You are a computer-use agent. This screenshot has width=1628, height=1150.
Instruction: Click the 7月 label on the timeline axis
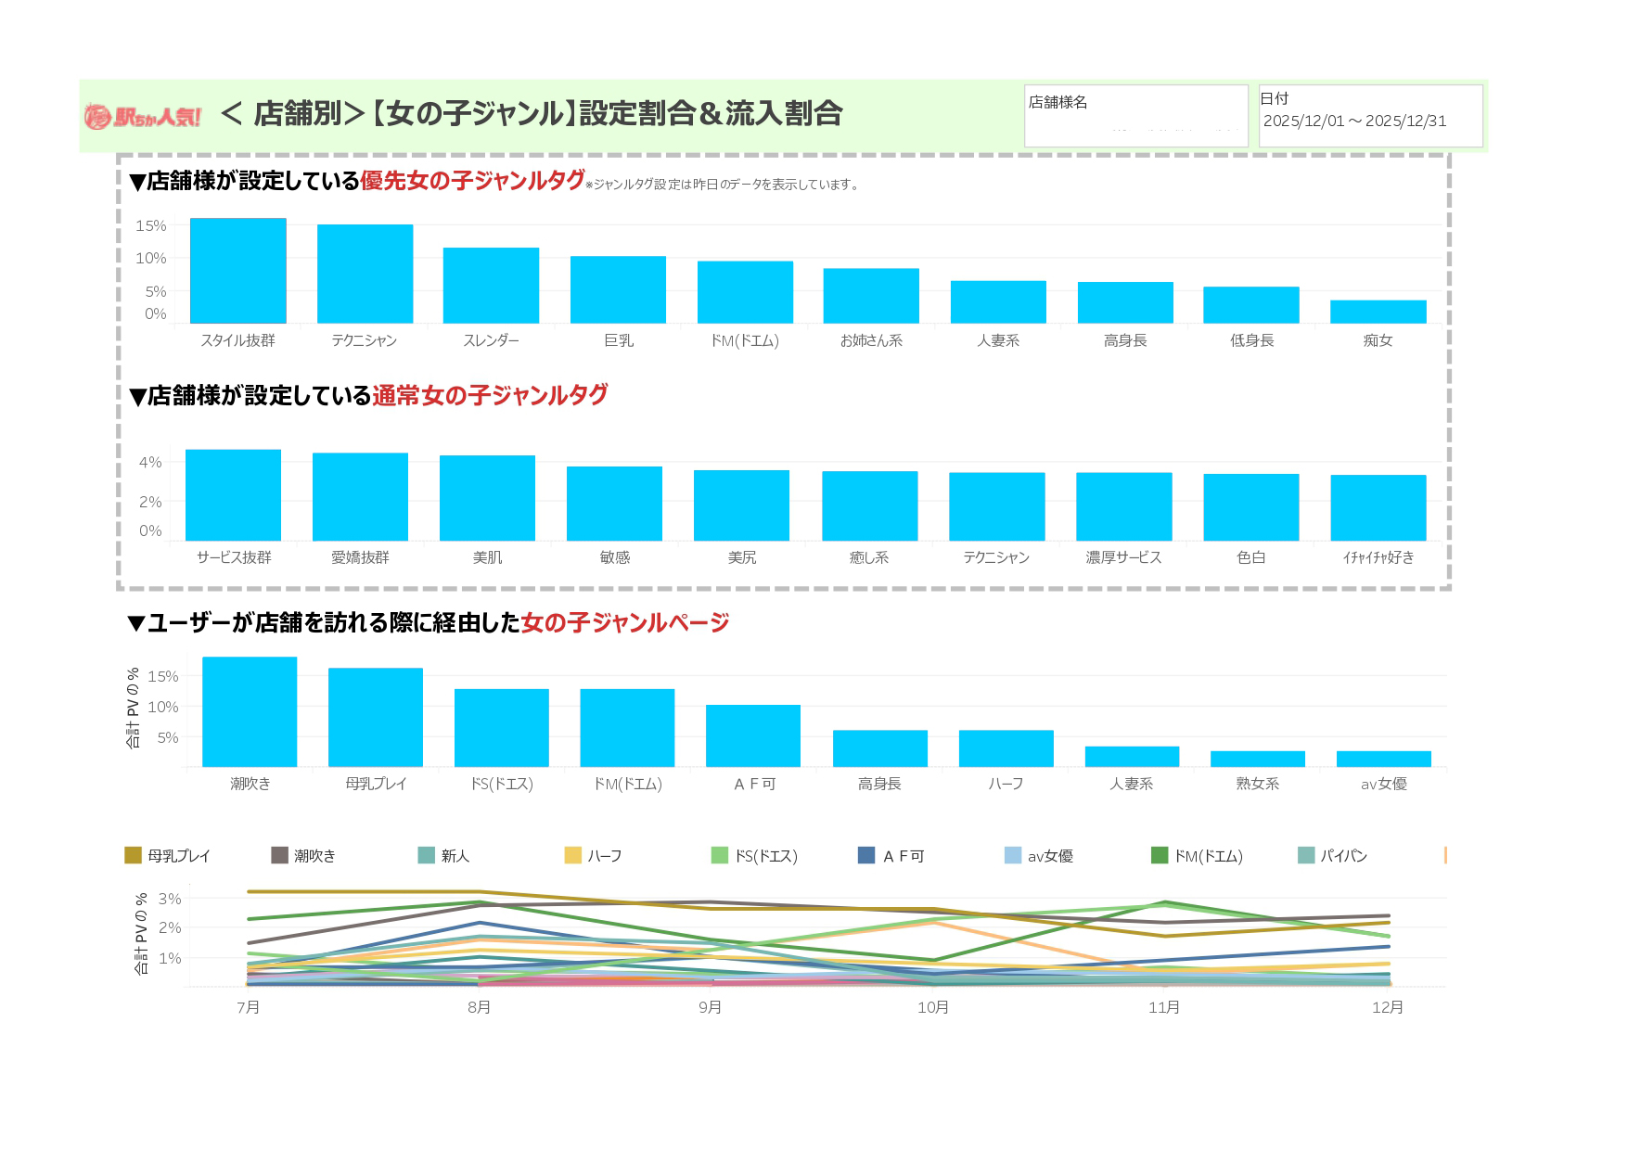coord(249,1007)
